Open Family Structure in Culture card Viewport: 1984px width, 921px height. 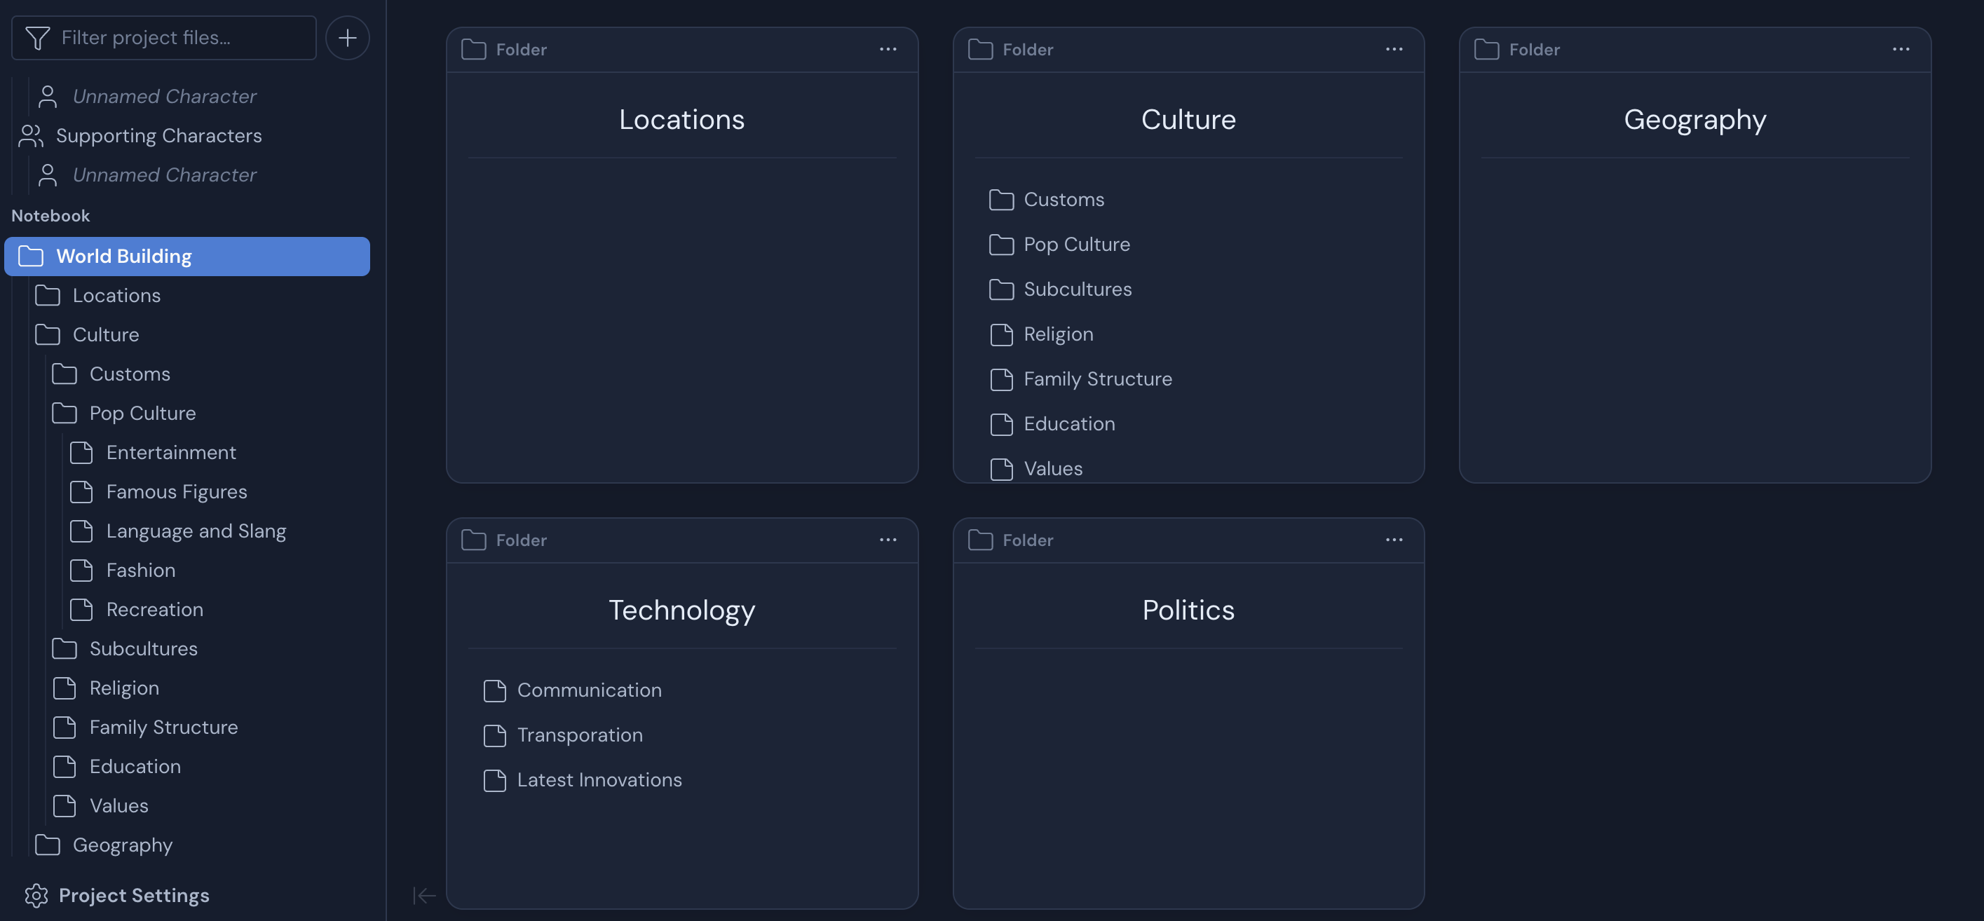(x=1098, y=379)
